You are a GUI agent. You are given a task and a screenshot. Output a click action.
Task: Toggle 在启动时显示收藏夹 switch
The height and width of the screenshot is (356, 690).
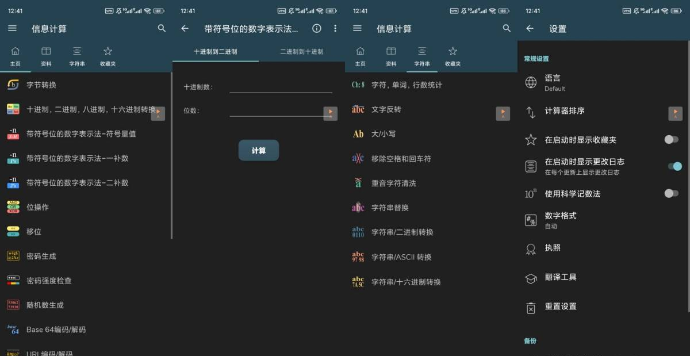[671, 139]
